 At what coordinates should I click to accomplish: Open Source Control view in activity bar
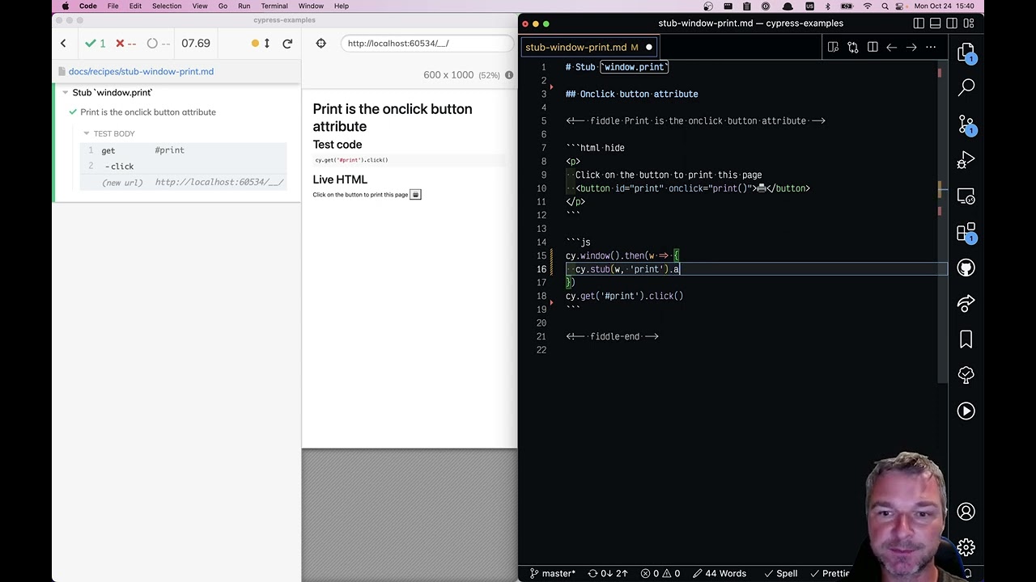click(x=966, y=124)
